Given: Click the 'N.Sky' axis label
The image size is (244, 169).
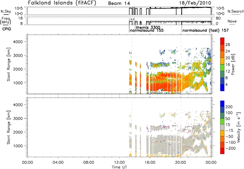Looking at the screenshot, I should tap(6, 11).
